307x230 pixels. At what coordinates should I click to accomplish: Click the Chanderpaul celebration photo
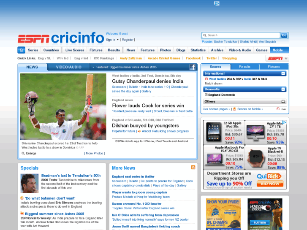63,107
